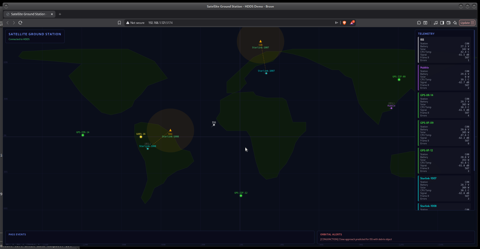Click the purple Hubble satellite marker
Screen dimensions: 480x249
[x=391, y=108]
